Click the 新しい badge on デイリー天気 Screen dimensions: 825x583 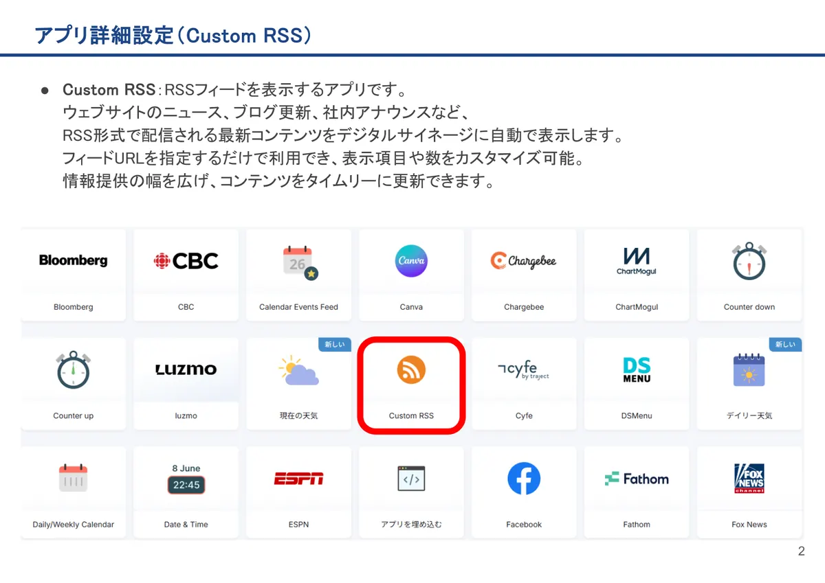tap(785, 344)
